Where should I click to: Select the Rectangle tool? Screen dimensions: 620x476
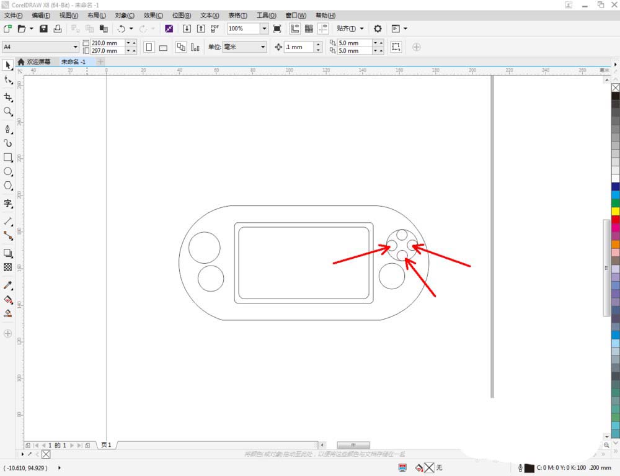coord(7,158)
